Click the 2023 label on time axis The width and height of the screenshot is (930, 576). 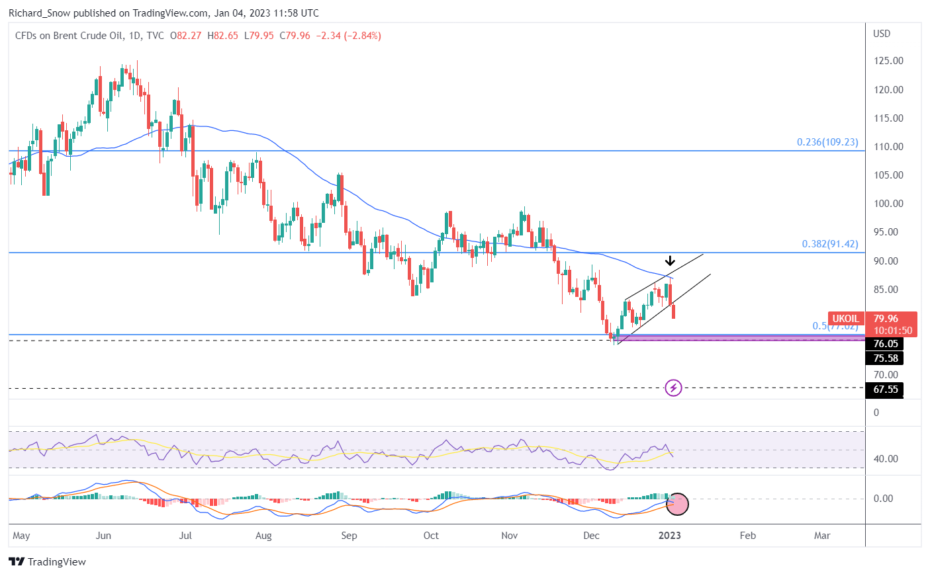(670, 536)
